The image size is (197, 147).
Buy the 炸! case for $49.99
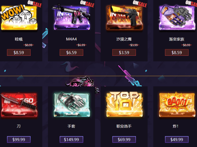click(177, 139)
